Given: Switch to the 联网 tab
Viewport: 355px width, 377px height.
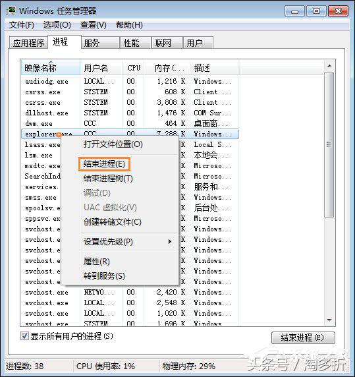Looking at the screenshot, I should click(167, 43).
